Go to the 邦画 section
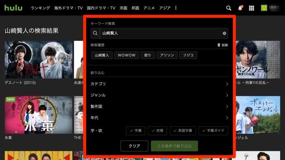 (135, 8)
